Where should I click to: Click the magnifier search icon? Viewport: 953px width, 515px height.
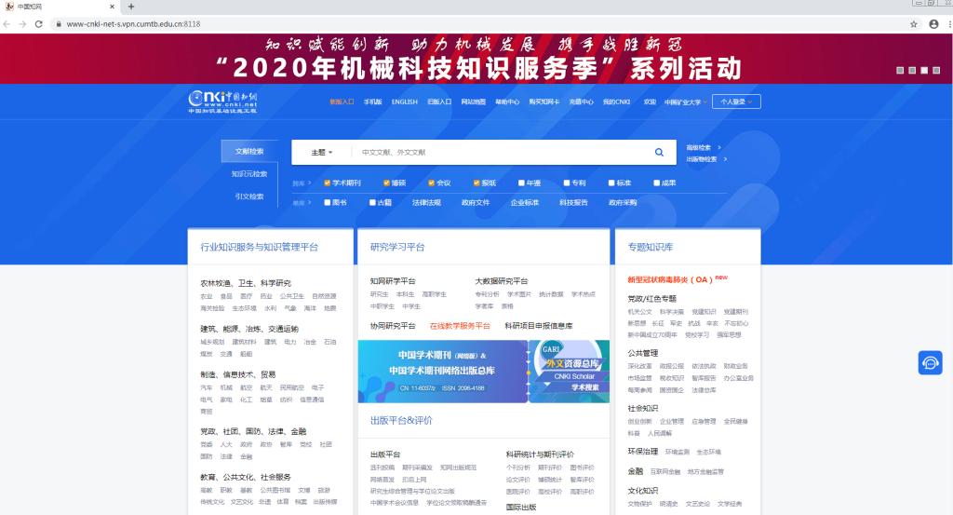659,152
